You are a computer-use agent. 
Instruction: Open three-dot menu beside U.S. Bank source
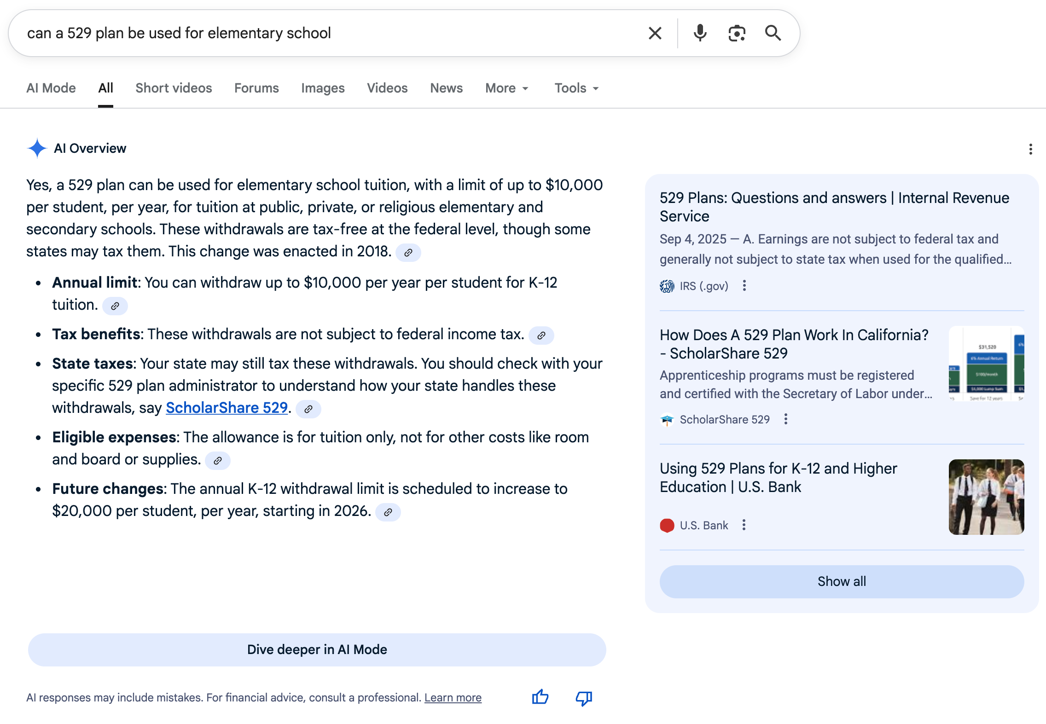pyautogui.click(x=744, y=525)
